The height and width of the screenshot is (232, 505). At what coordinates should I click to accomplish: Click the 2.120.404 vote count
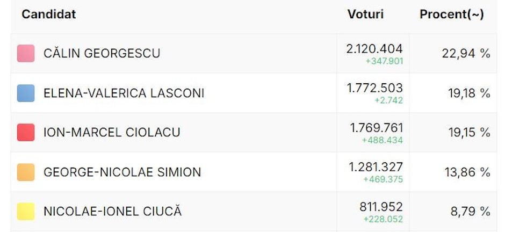(x=374, y=49)
